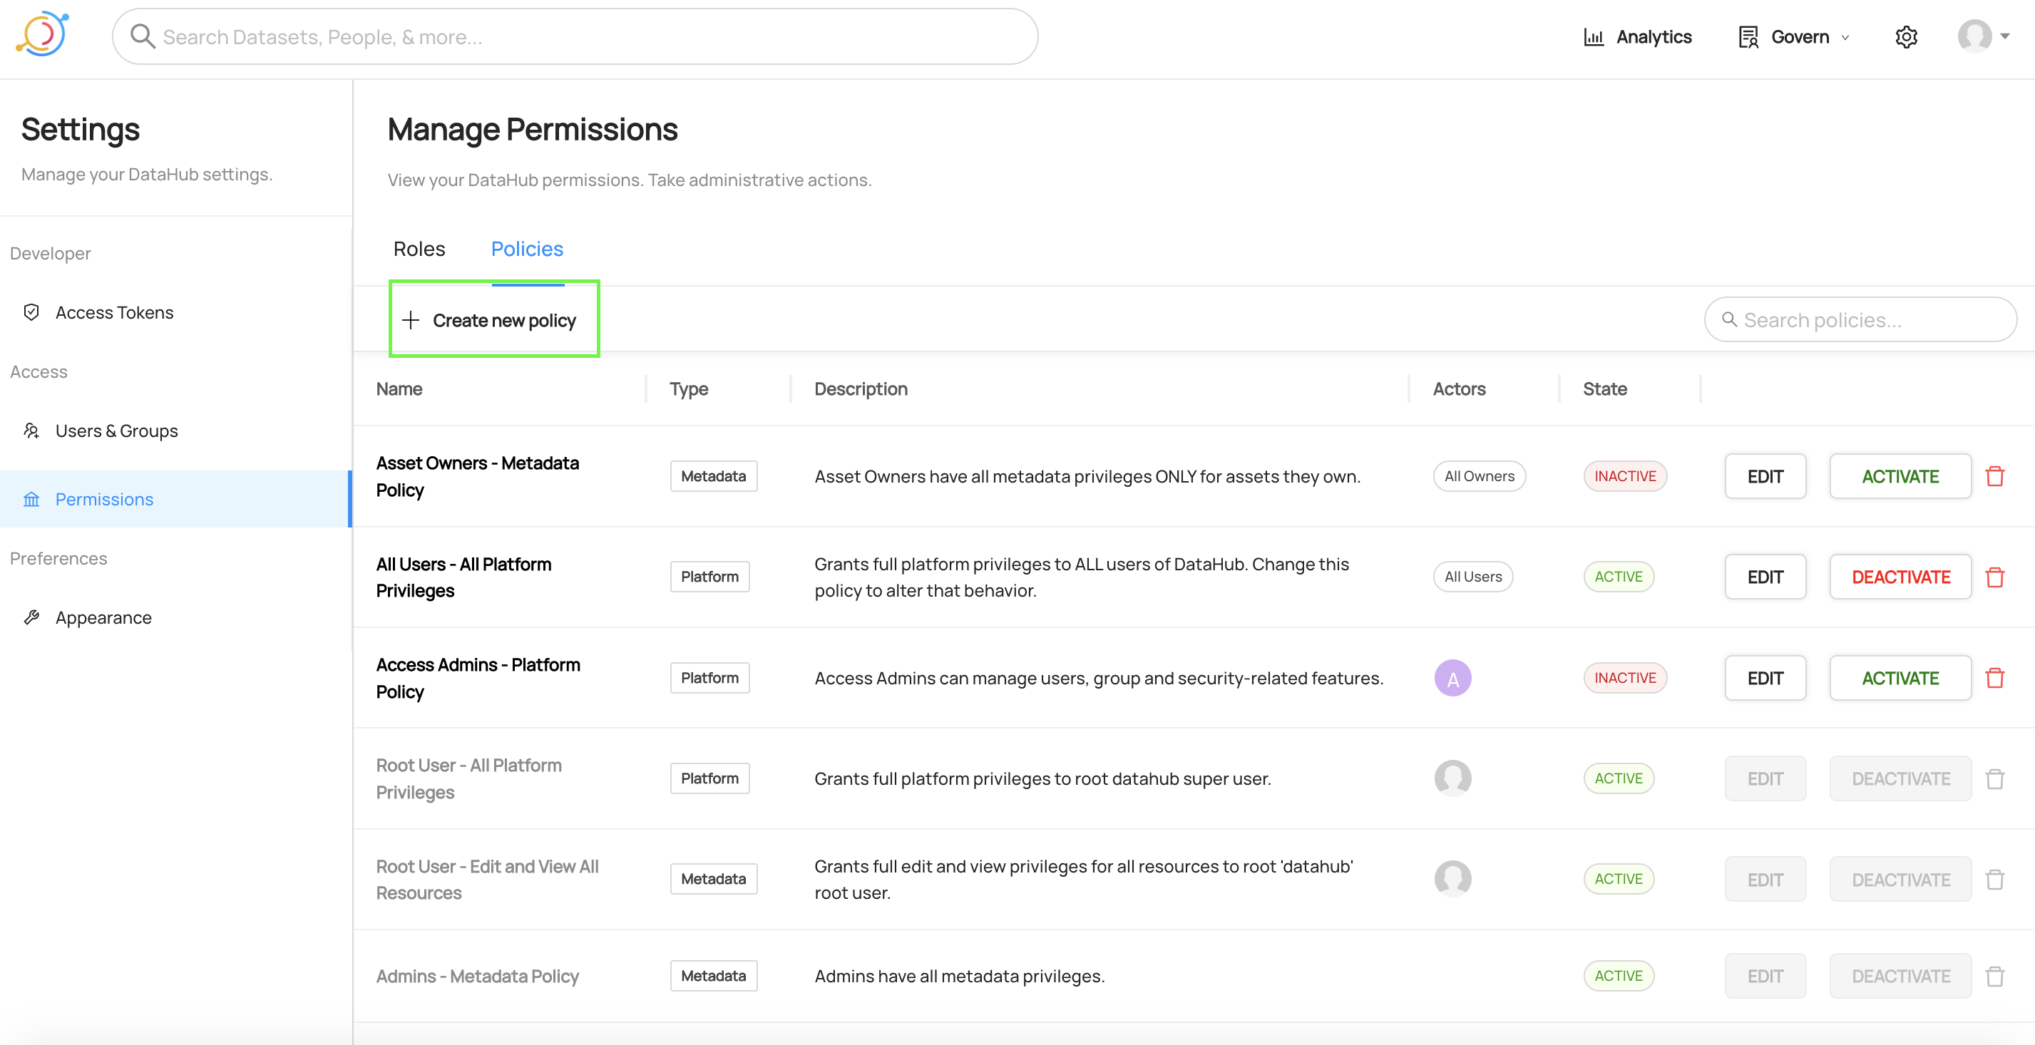Edit the Asset Owners Metadata Policy
The width and height of the screenshot is (2035, 1045).
coord(1764,476)
